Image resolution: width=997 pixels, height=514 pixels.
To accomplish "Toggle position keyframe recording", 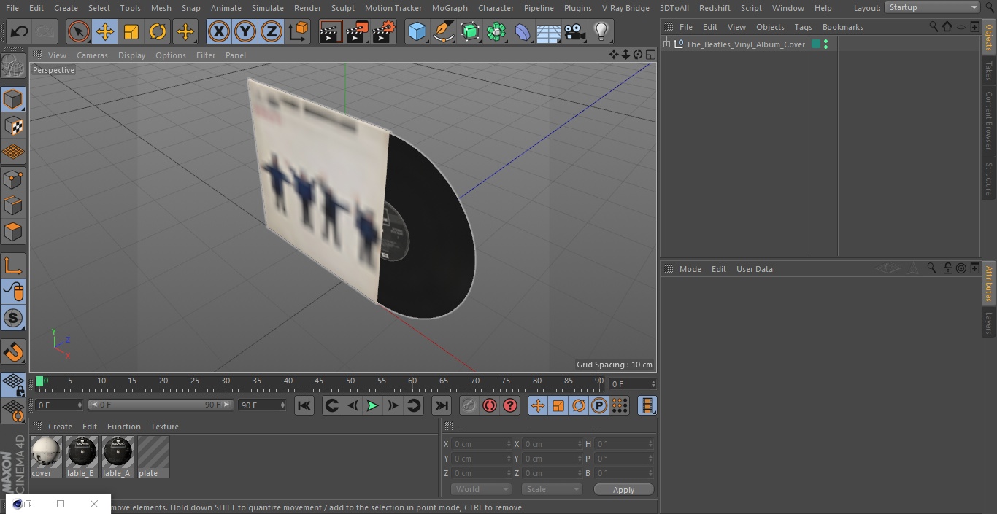I will tap(538, 405).
